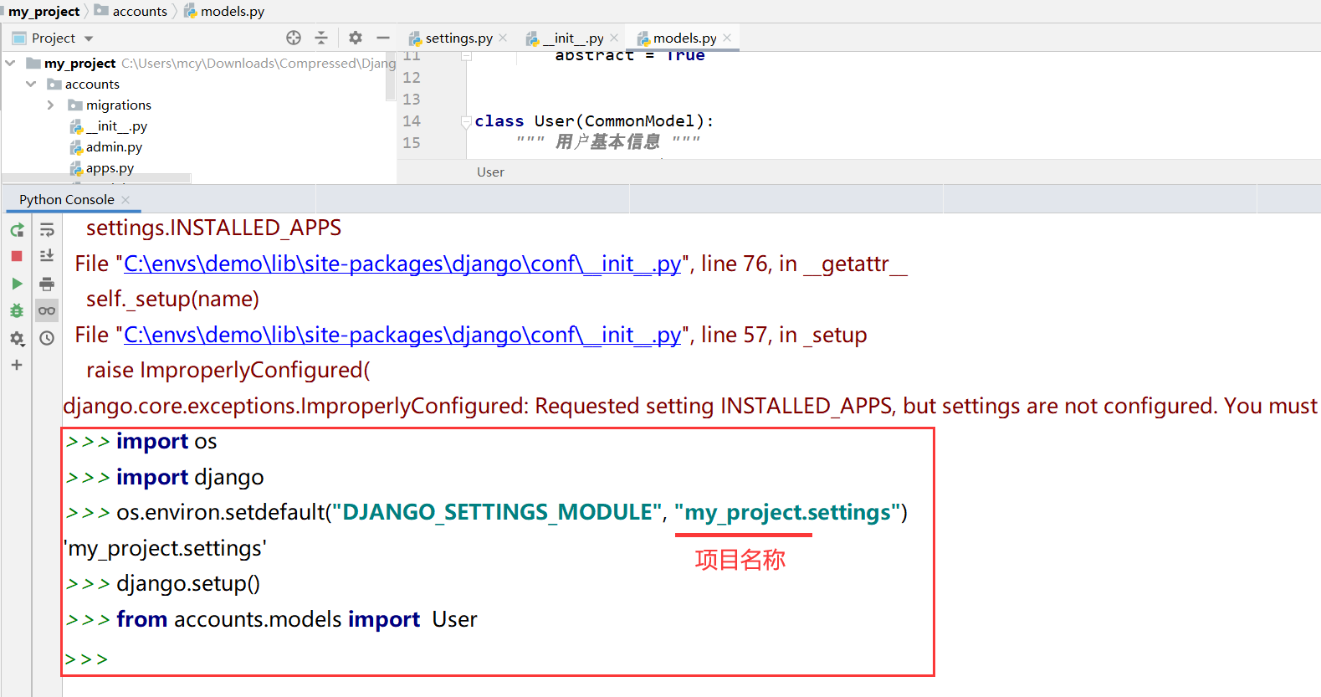1321x697 pixels.
Task: Click my_project in the breadcrumb bar
Action: 44,11
